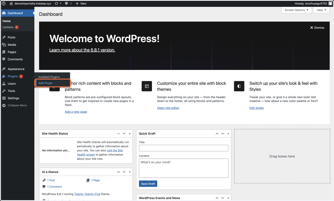Open the Screen Options dropdown

click(296, 10)
